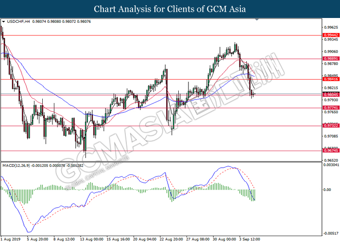Click the USDCHF,H4 symbol label

[18, 22]
